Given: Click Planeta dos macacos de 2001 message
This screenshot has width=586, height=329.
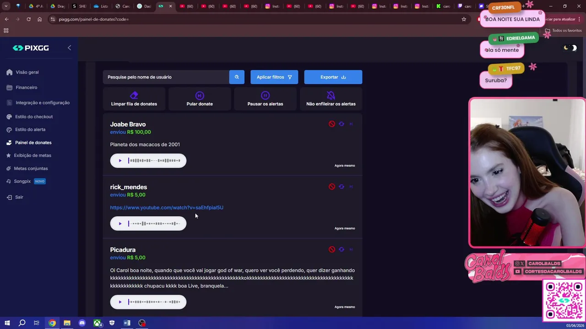Looking at the screenshot, I should click(145, 144).
